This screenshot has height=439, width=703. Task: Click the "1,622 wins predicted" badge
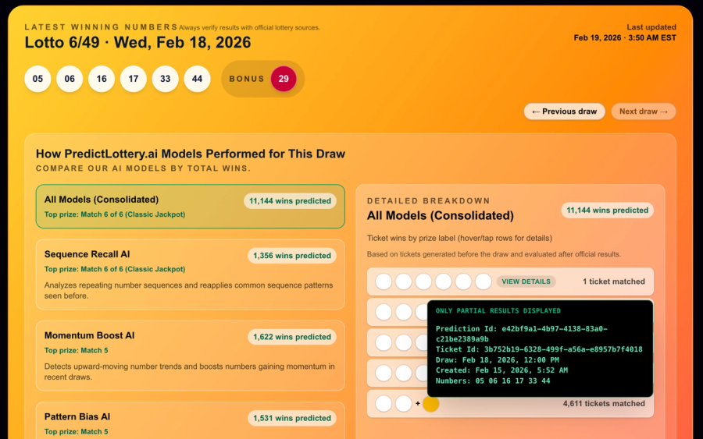292,337
